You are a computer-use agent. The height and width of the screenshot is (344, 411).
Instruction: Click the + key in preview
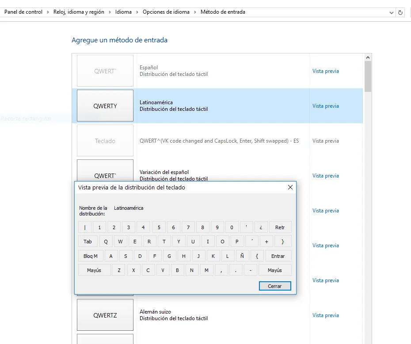266,242
